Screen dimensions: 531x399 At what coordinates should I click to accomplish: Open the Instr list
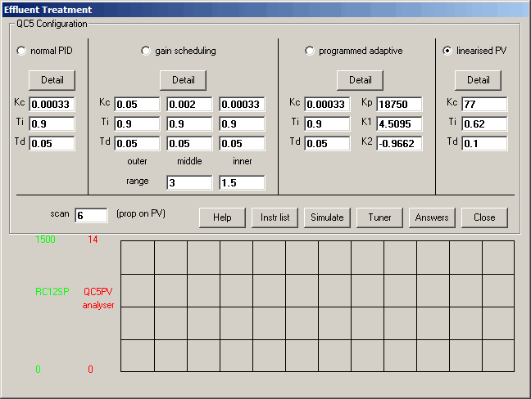coord(275,217)
